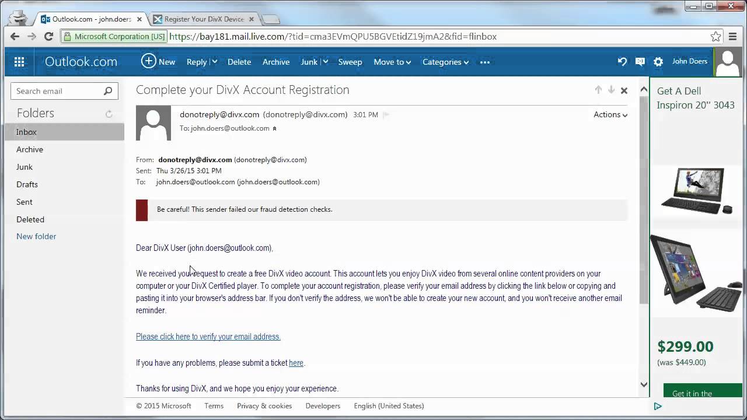Click the Junk button text

pyautogui.click(x=309, y=62)
